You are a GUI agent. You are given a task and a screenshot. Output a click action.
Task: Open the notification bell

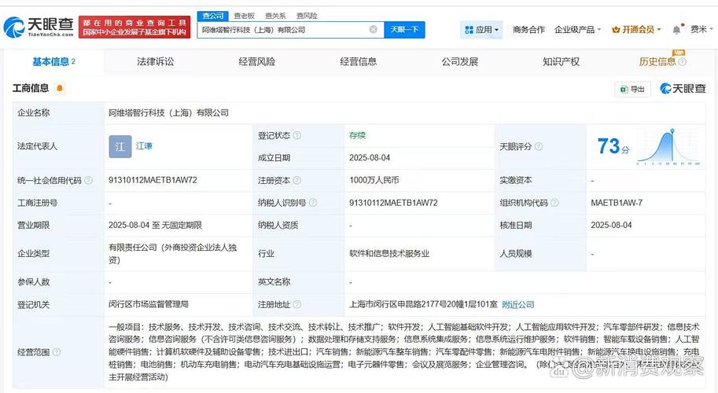[676, 30]
